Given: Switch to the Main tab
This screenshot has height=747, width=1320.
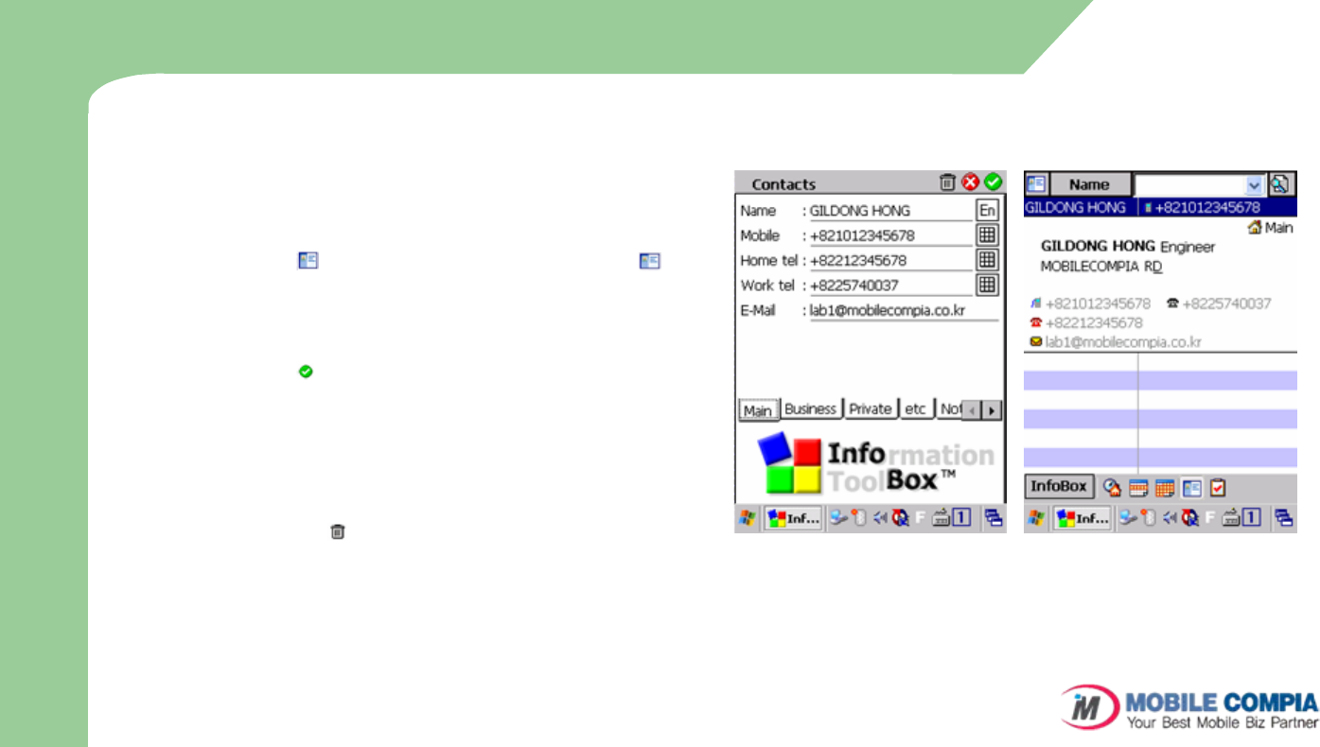Looking at the screenshot, I should coord(758,410).
